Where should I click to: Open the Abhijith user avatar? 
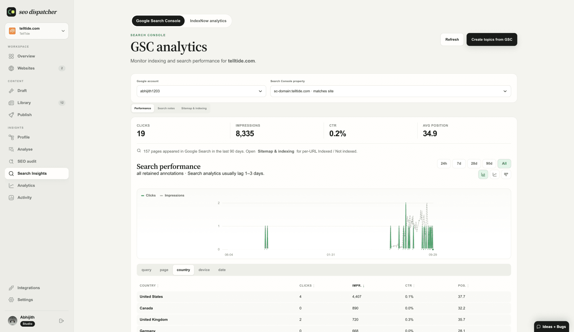tap(13, 321)
